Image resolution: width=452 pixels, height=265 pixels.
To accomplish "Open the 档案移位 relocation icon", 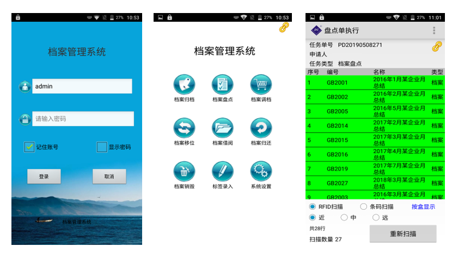I will coord(184,128).
